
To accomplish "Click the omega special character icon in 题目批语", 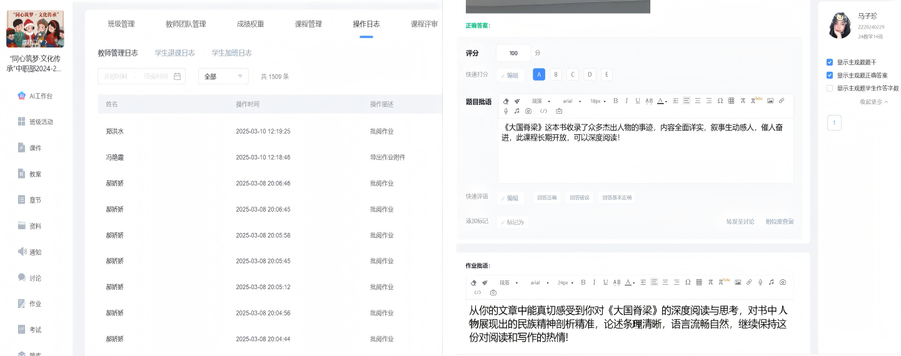I will point(720,101).
